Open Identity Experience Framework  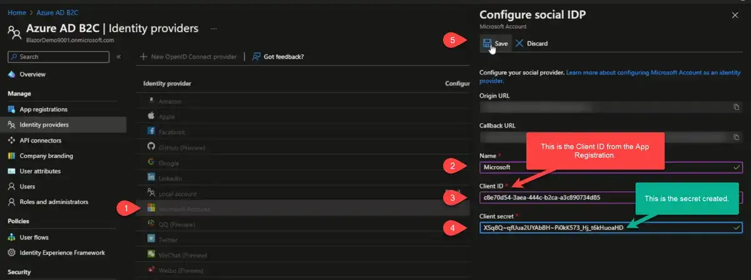(x=62, y=252)
